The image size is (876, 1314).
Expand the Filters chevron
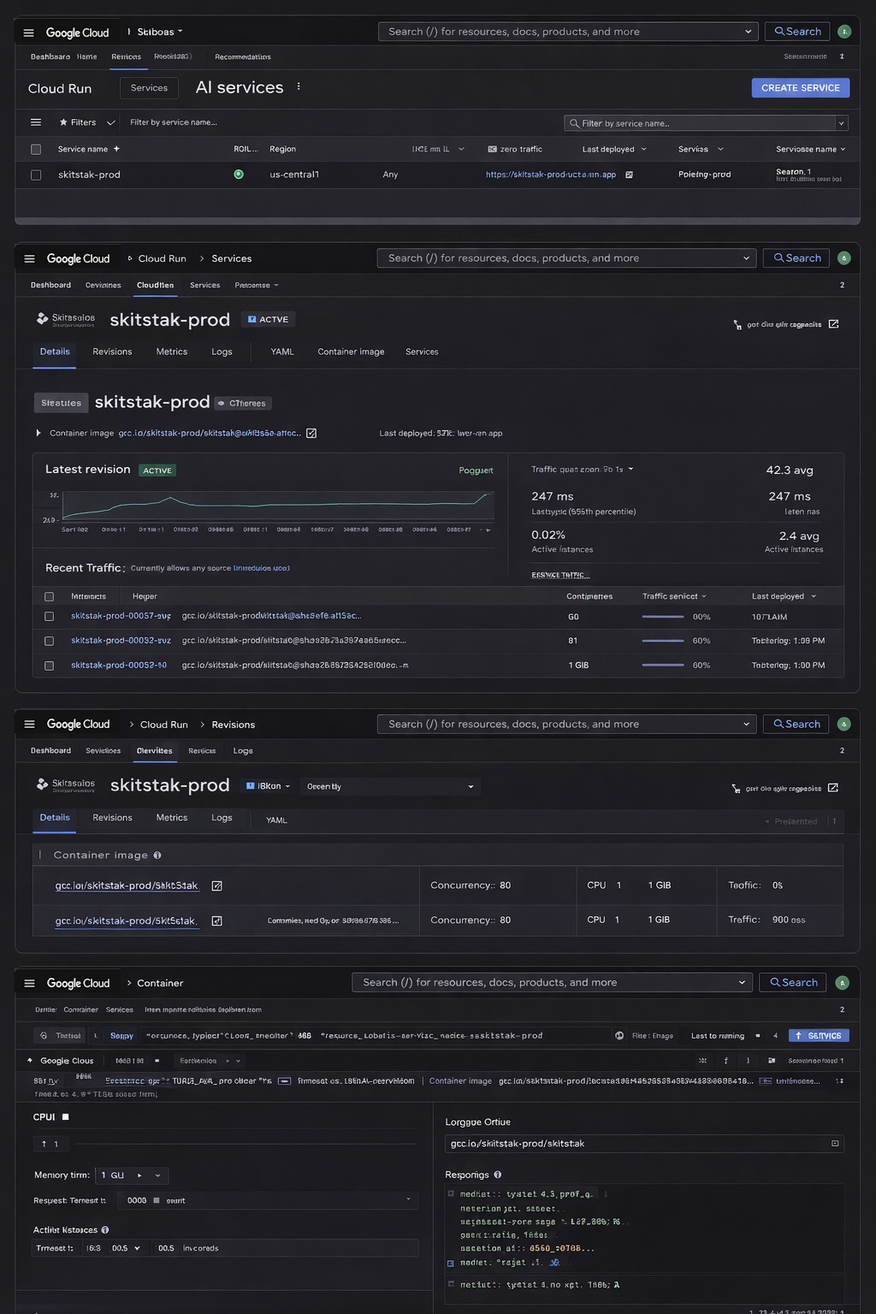pyautogui.click(x=110, y=122)
